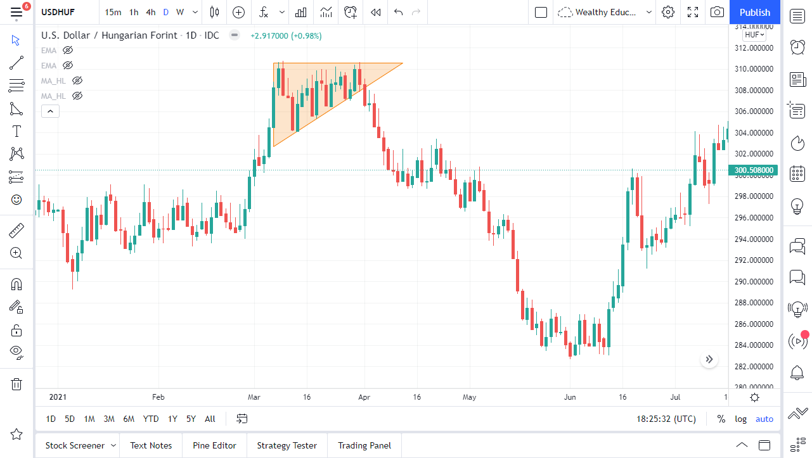
Task: Select the geometric shapes tool
Action: [16, 108]
